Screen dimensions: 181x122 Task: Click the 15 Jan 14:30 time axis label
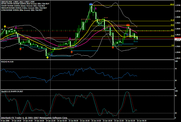pyautogui.click(x=96, y=121)
